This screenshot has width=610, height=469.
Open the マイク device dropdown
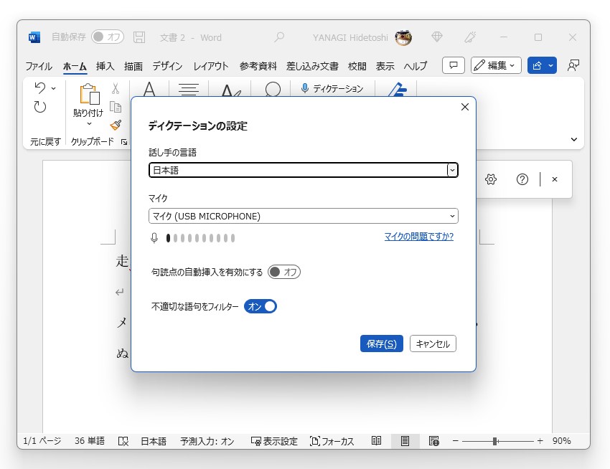click(x=452, y=216)
